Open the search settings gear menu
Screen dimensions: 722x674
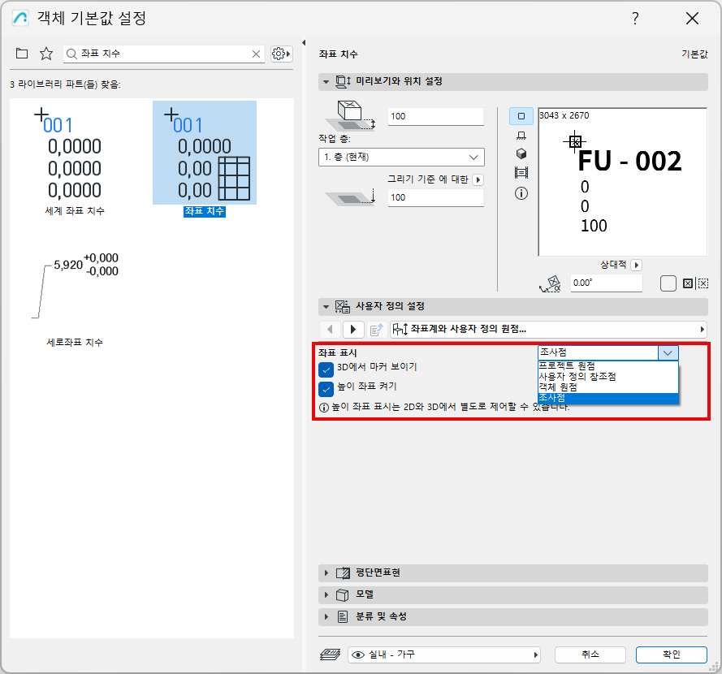[x=281, y=54]
